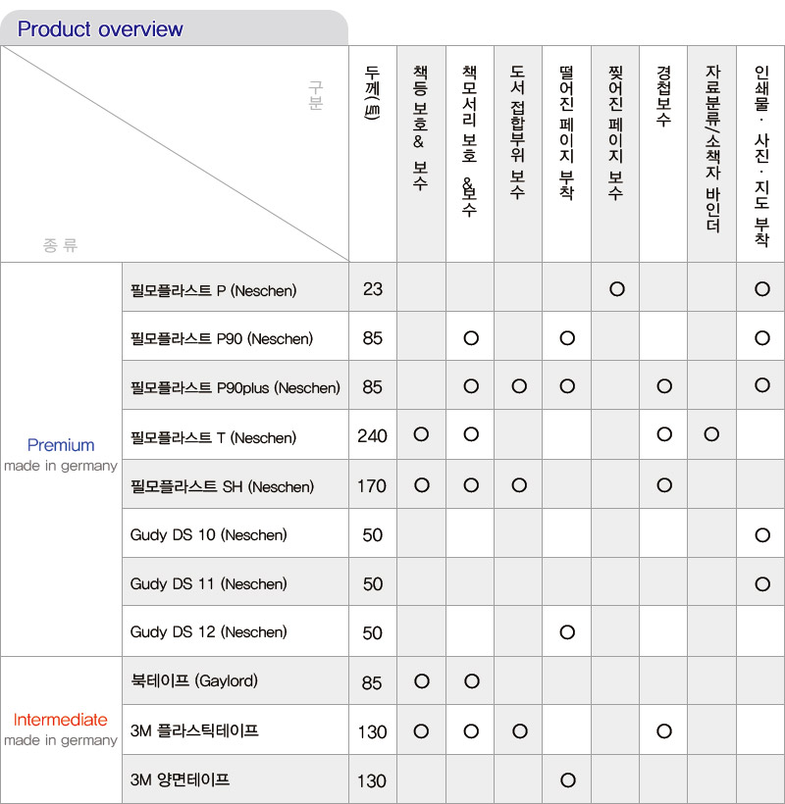785x804 pixels.
Task: Click thickness value 170 for 필모플라스트 SH
Action: point(372,486)
